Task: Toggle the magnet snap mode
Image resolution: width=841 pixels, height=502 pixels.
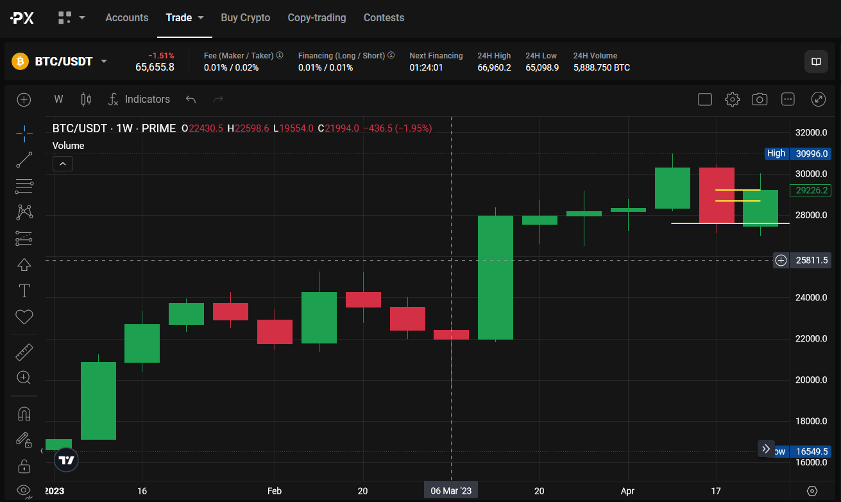Action: click(x=24, y=413)
